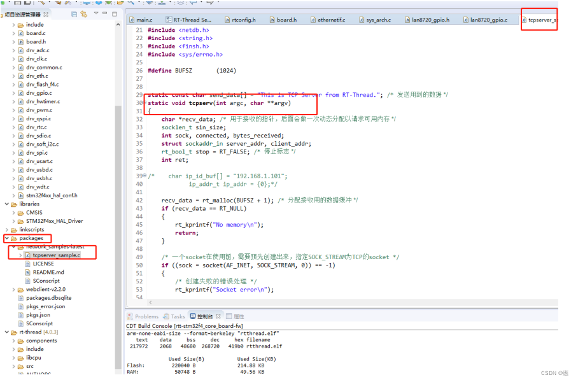Open the lan8720_gpio.c editor tab

point(488,20)
